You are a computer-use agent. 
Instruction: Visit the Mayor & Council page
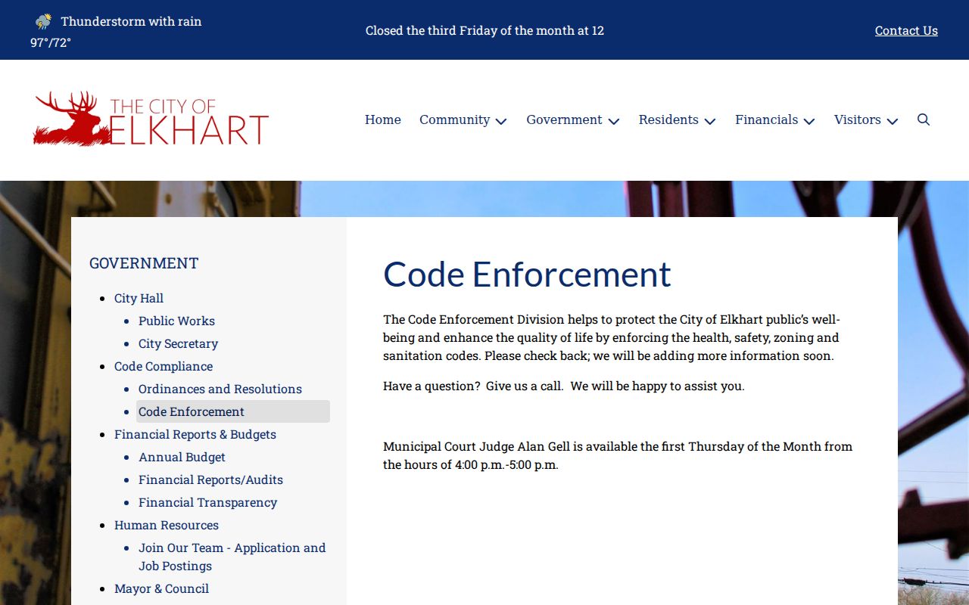click(161, 588)
